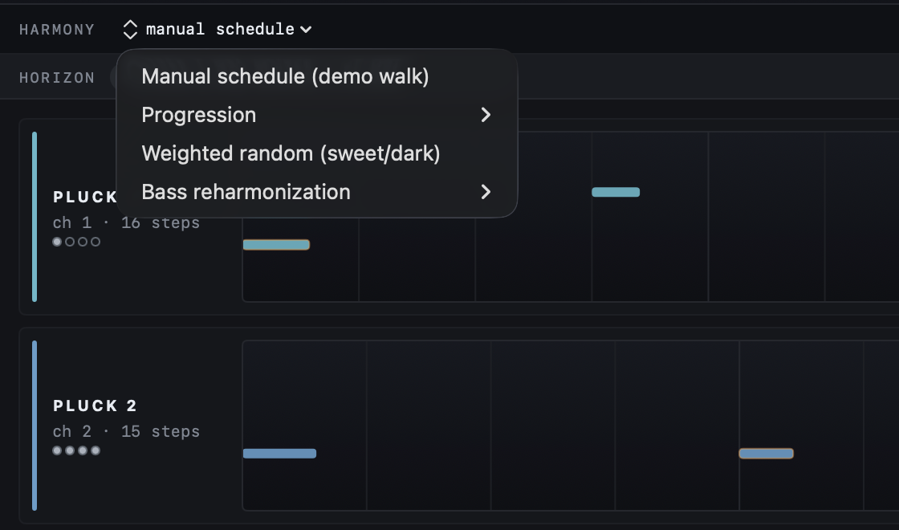Click the first dot under Pluck 2
This screenshot has height=530, width=899.
pos(57,450)
